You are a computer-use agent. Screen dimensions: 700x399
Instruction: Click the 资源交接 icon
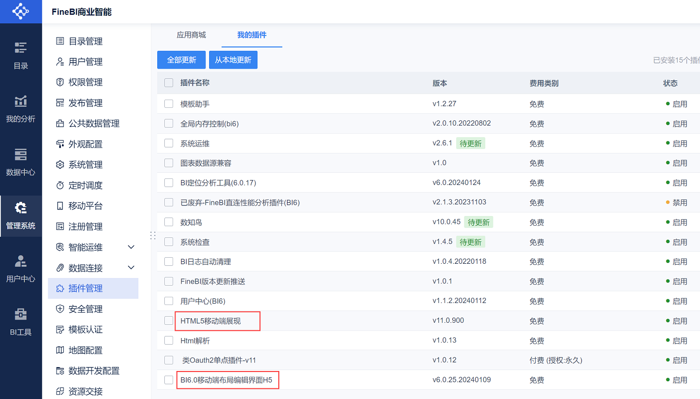60,391
